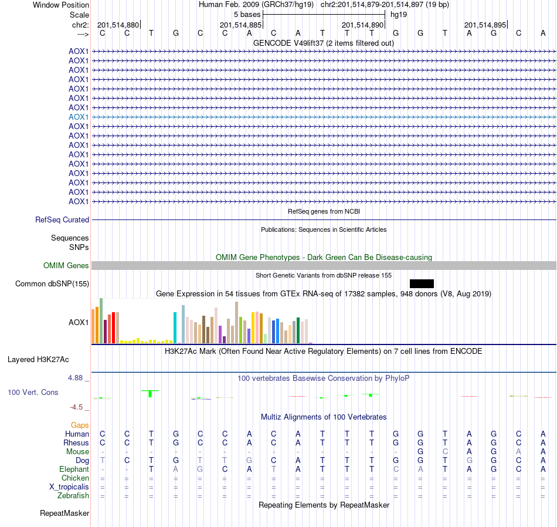Open Multiz Alignments of 100 Vertebrates title
Screen dimensions: 557x527
(324, 417)
